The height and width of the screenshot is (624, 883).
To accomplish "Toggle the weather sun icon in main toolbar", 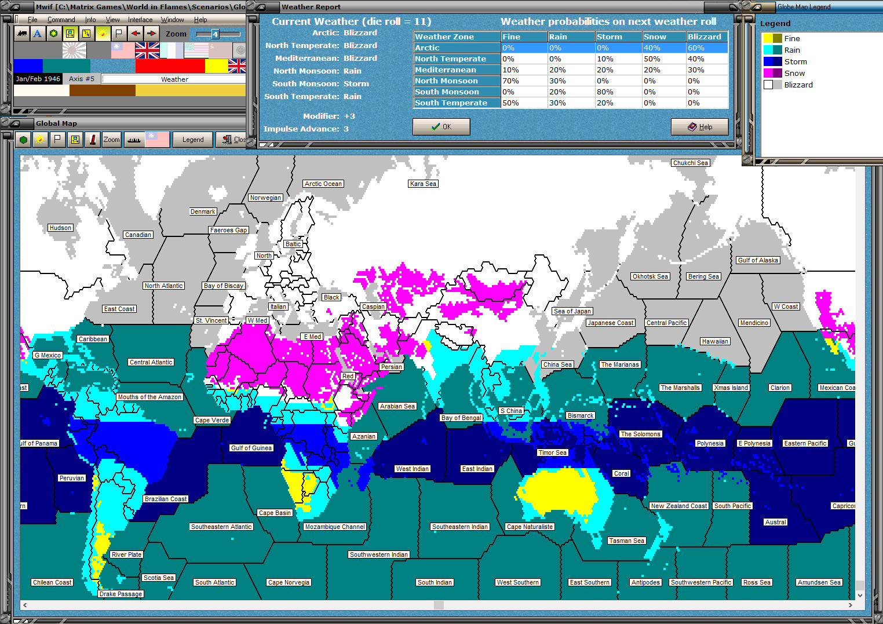I will tap(103, 34).
